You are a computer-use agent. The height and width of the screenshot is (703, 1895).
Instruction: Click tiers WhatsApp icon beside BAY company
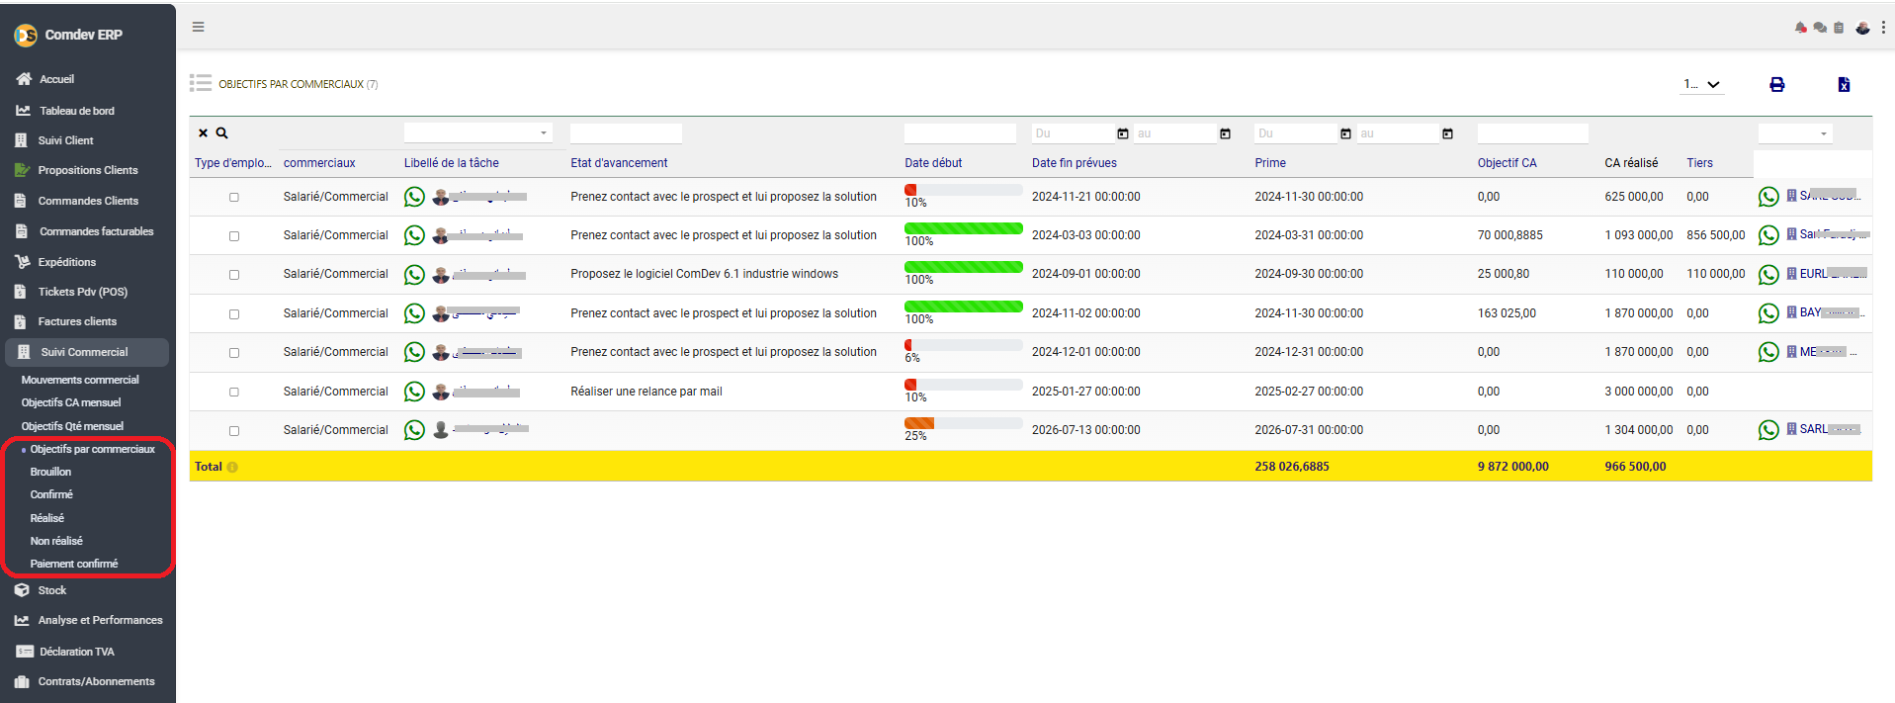(x=1768, y=313)
